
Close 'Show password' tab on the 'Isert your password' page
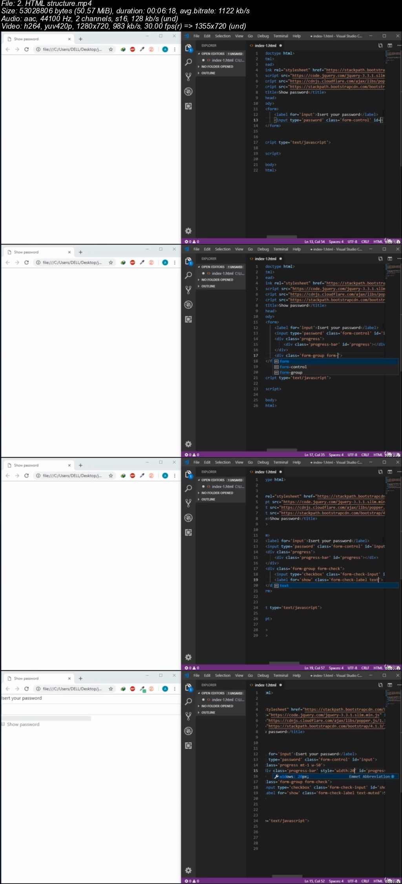(x=69, y=678)
